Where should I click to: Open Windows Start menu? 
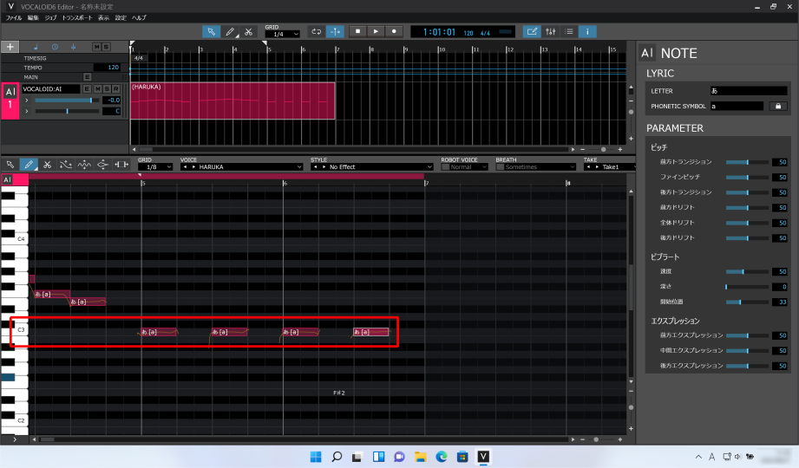pos(316,457)
